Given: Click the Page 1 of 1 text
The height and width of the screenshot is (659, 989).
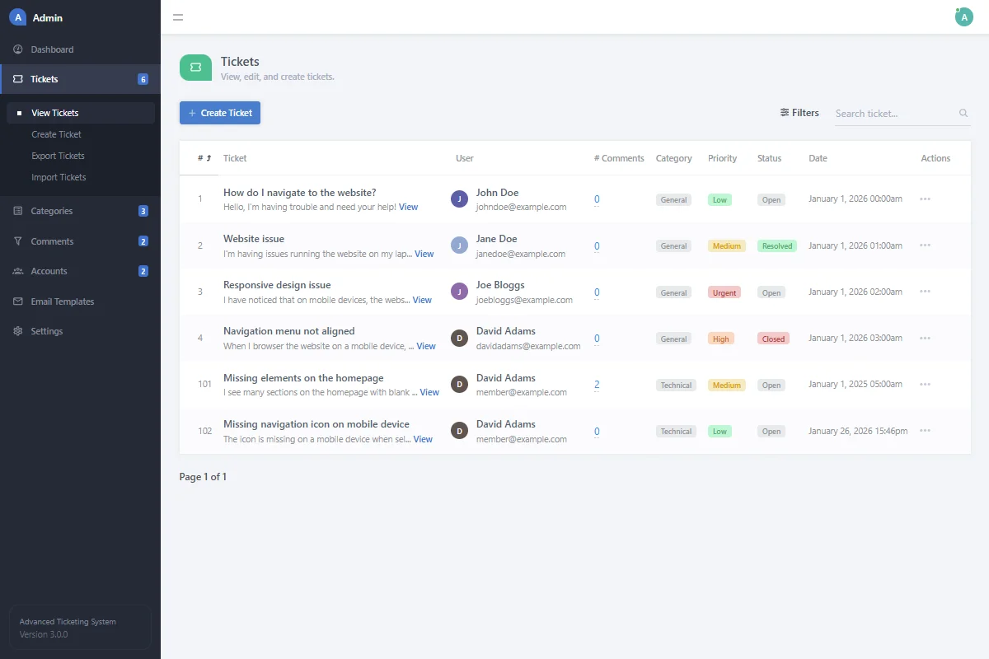Looking at the screenshot, I should [x=203, y=477].
